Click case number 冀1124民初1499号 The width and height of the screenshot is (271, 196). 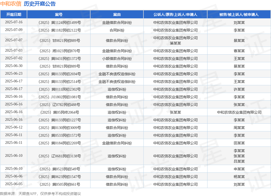click(60, 23)
